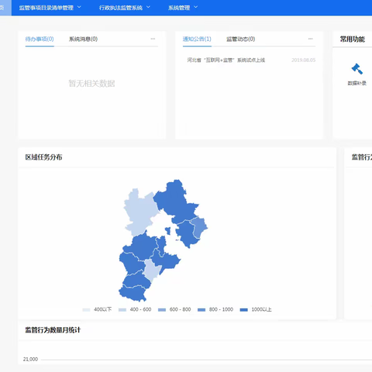372x372 pixels.
Task: Click the 21,000 axis label
Action: point(30,359)
